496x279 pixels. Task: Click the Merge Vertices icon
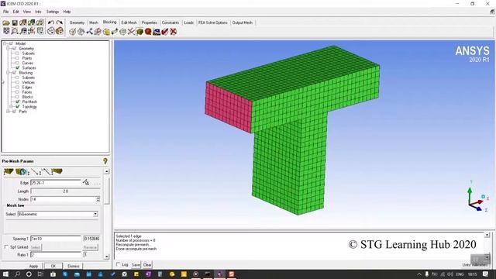coord(90,32)
